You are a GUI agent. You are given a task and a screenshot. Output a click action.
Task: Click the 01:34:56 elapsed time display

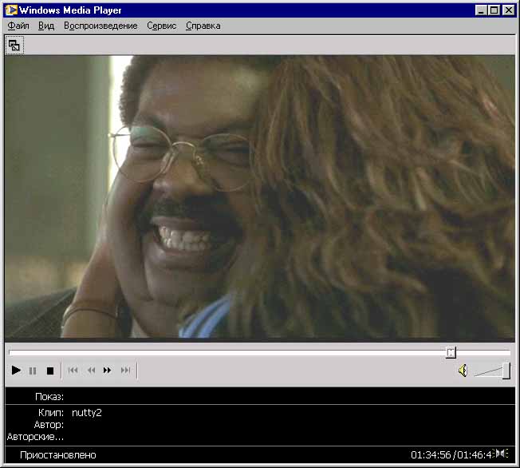point(431,454)
